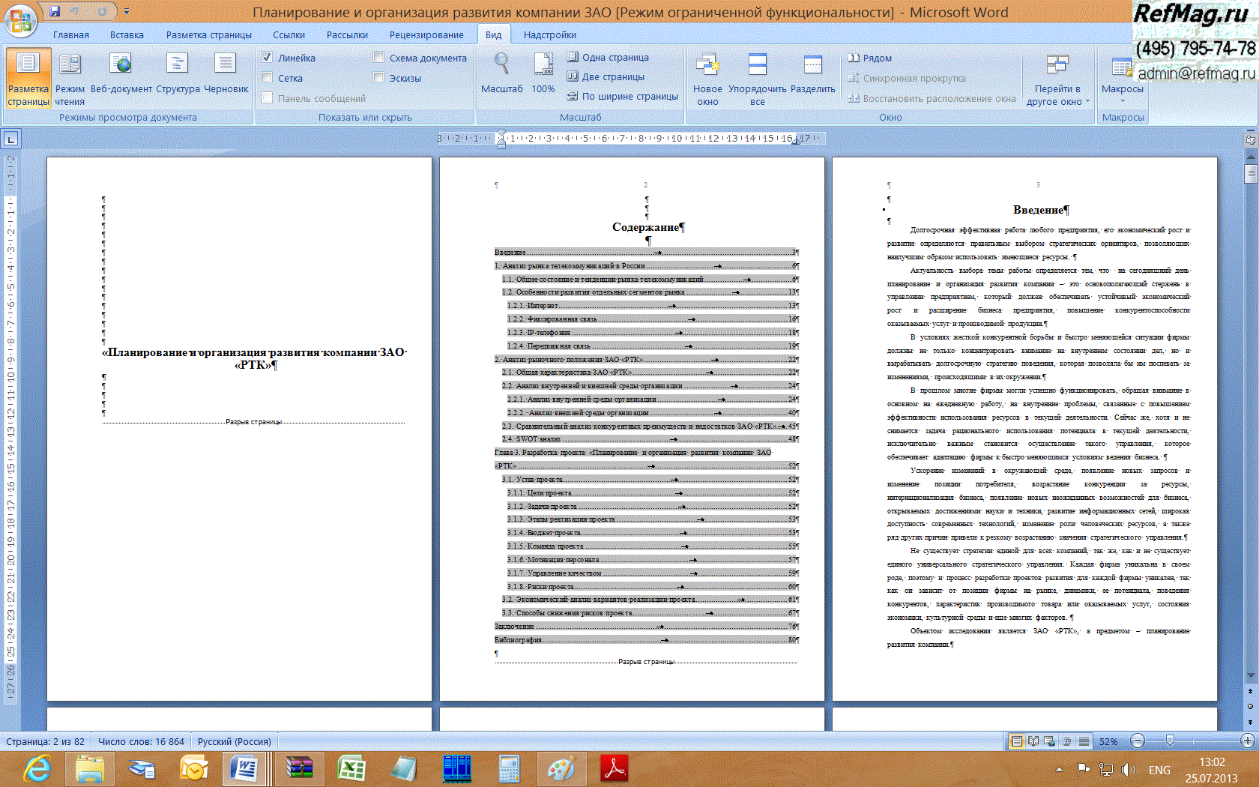1259x787 pixels.
Task: Click Разделить window split icon
Action: pos(812,73)
